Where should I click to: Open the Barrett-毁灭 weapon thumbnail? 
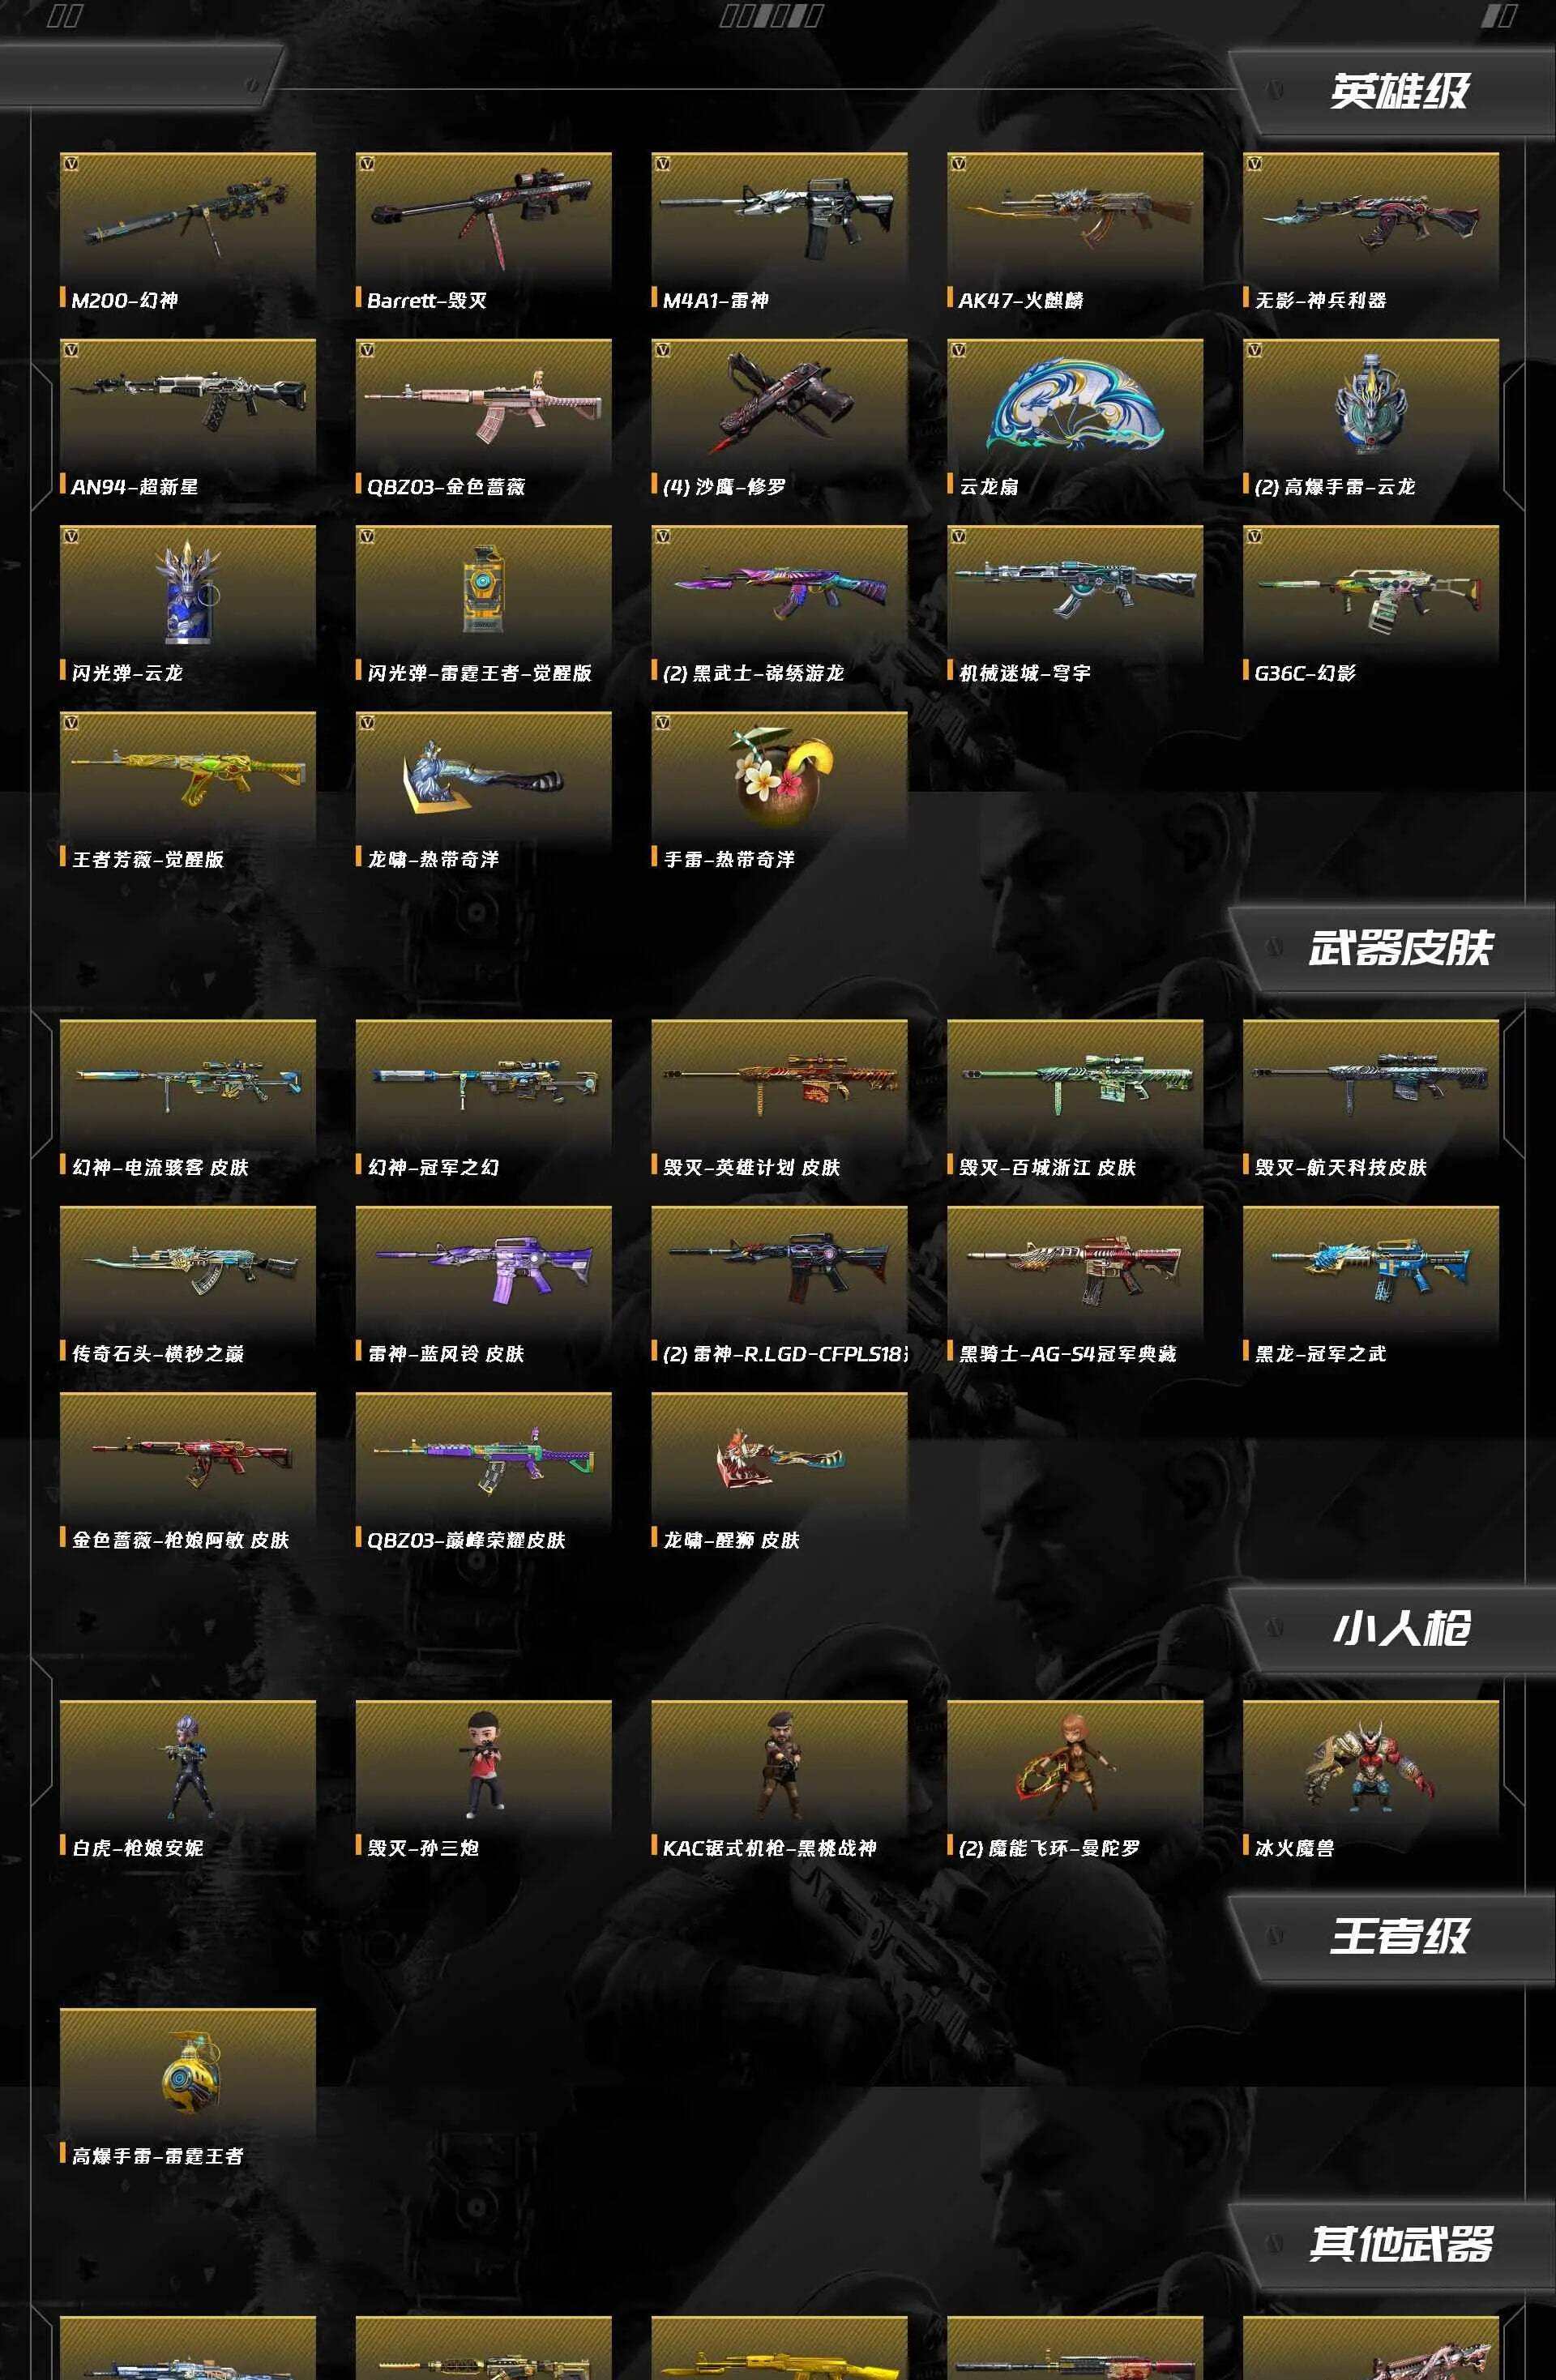[483, 218]
